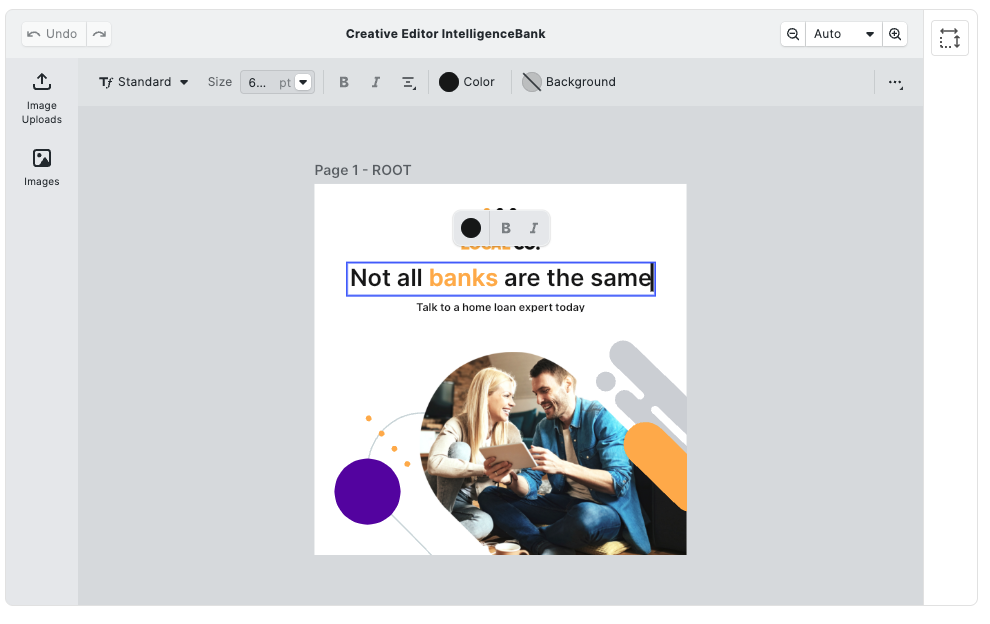The height and width of the screenshot is (624, 990).
Task: Click the font size input field
Action: tap(266, 82)
